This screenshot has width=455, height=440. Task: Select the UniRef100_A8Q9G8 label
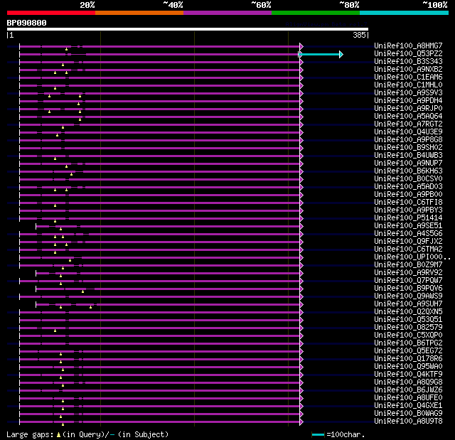408,382
